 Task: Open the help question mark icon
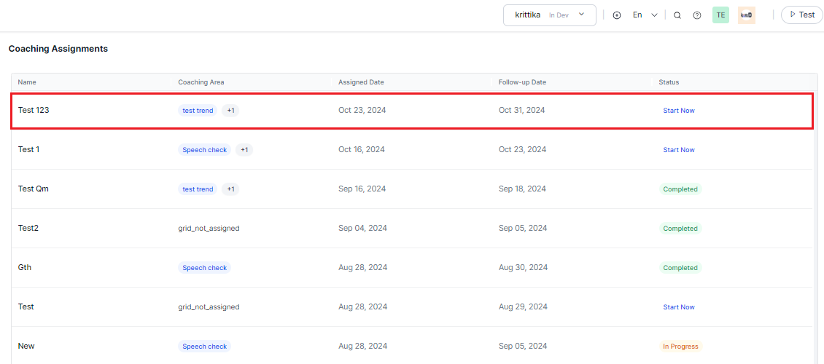click(697, 15)
